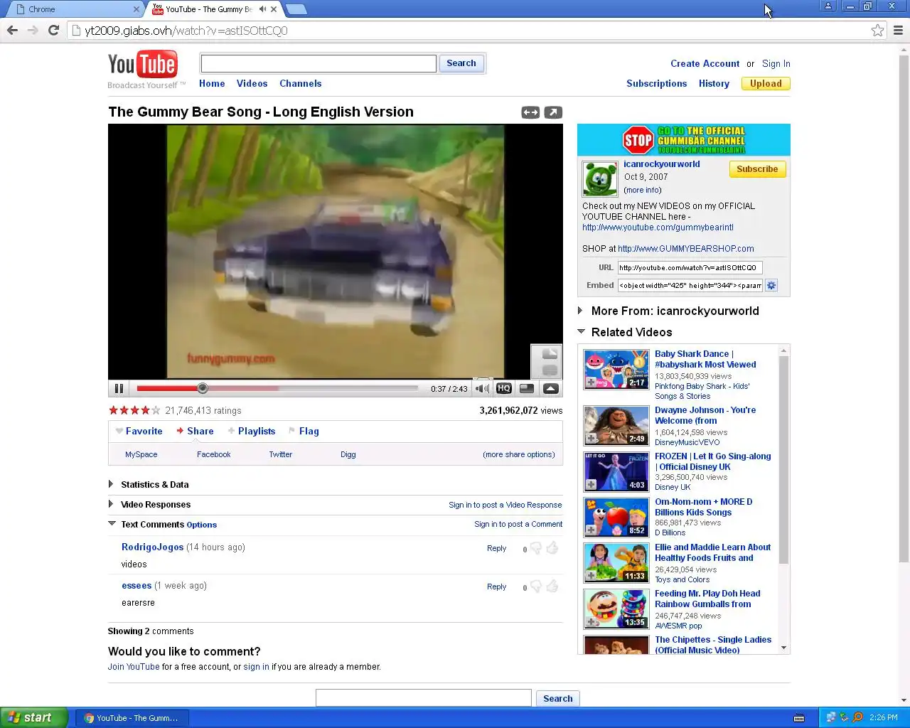Reload the page in Chrome
Viewport: 910px width, 728px height.
tap(53, 31)
